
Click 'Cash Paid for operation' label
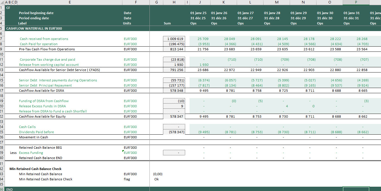pos(39,44)
